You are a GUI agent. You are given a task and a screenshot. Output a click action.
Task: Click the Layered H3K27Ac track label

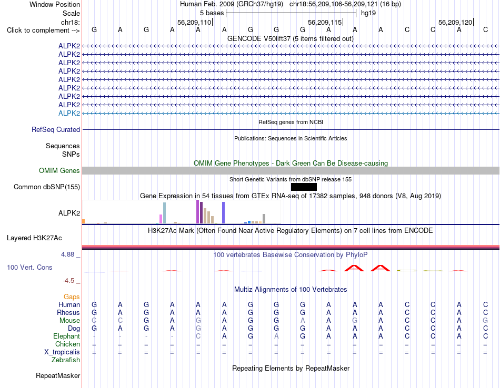click(34, 238)
